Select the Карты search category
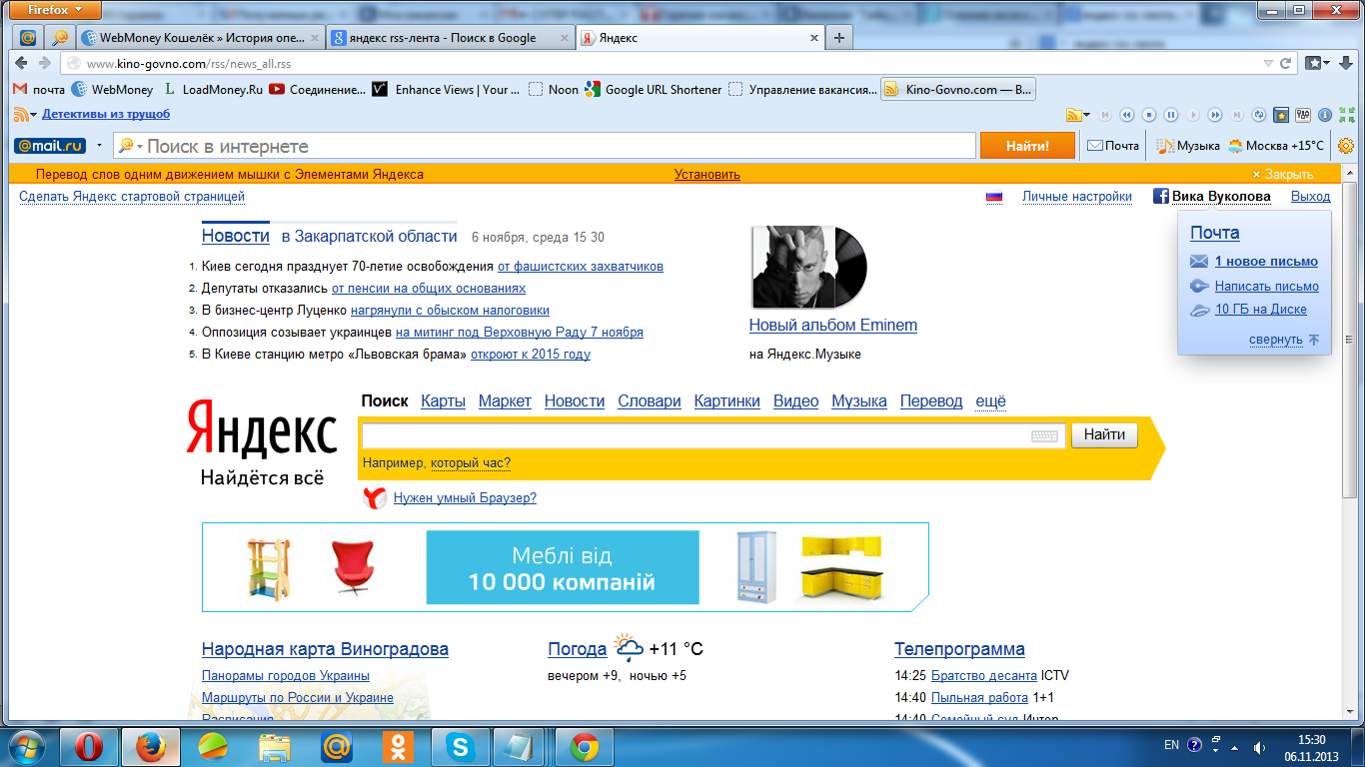 point(444,400)
